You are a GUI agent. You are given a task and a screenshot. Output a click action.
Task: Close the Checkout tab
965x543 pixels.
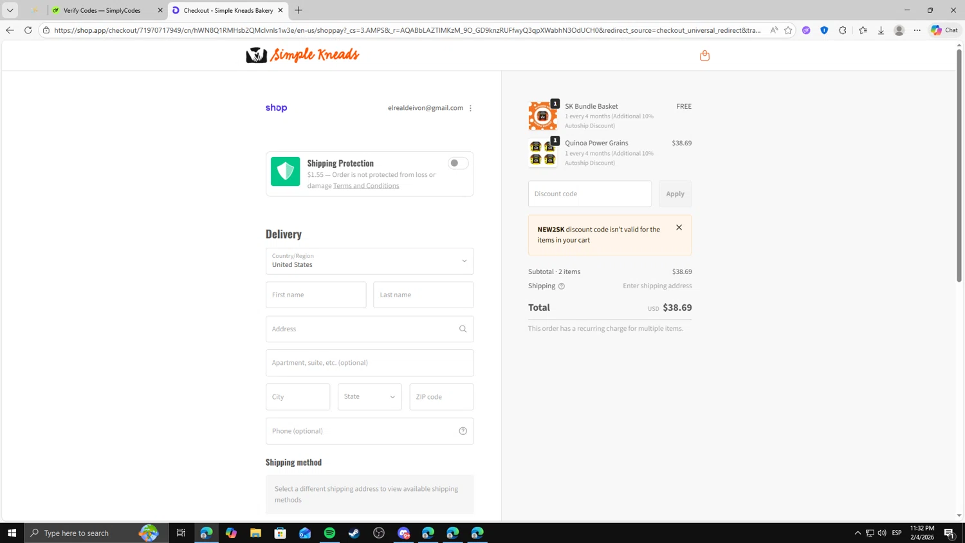tap(280, 10)
